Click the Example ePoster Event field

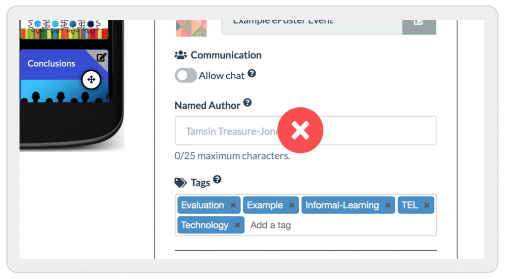coord(312,27)
